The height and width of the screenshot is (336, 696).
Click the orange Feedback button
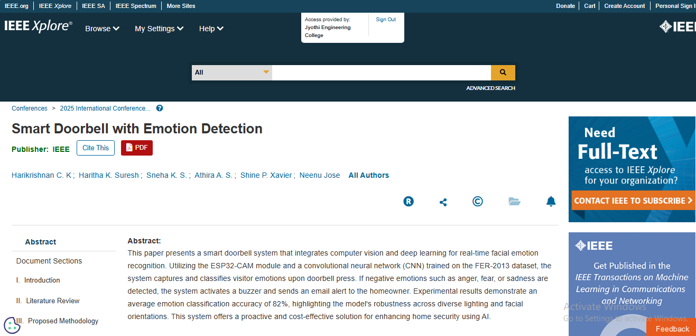click(672, 329)
